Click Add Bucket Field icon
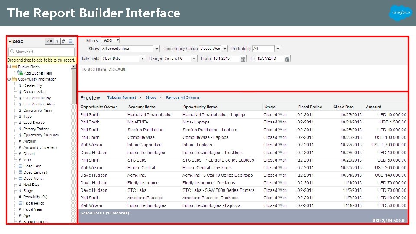The height and width of the screenshot is (234, 416). click(x=20, y=73)
